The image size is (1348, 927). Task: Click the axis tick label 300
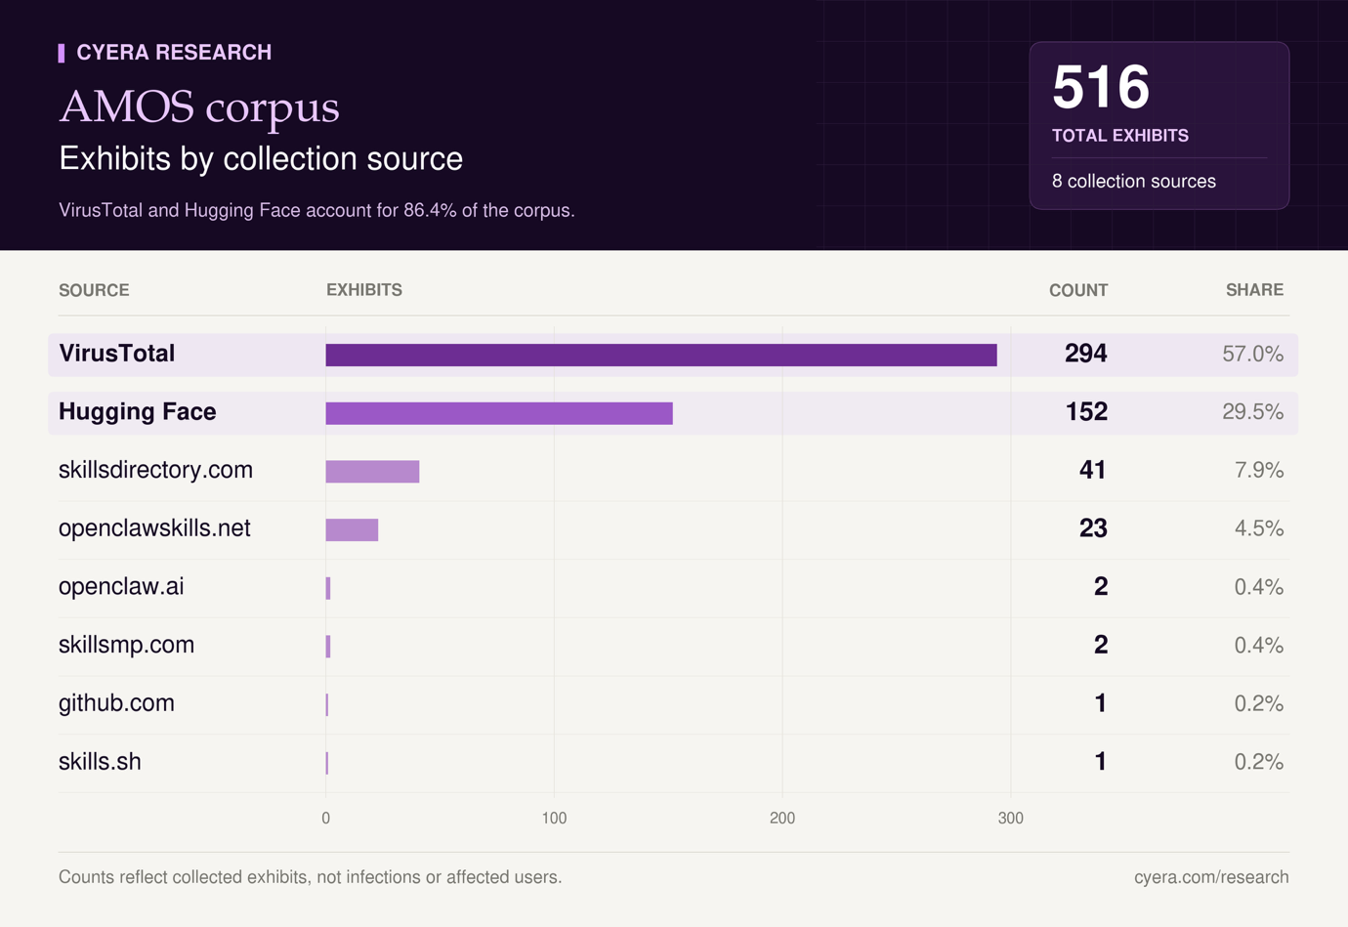coord(1011,819)
